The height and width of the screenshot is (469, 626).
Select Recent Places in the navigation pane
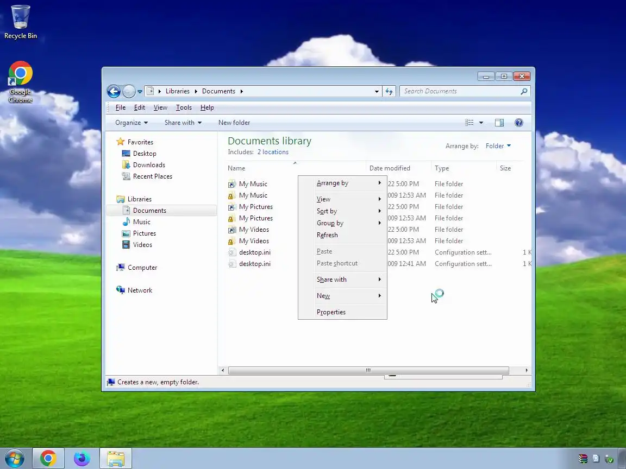[x=152, y=176]
